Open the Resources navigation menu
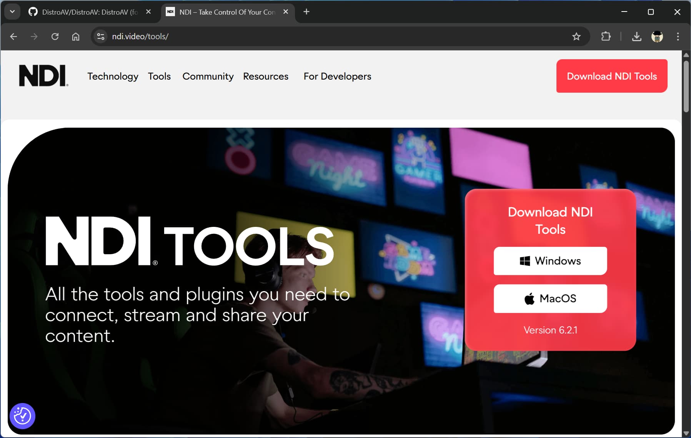Viewport: 691px width, 438px height. click(265, 76)
